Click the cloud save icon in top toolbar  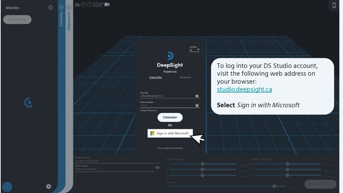pos(77,5)
